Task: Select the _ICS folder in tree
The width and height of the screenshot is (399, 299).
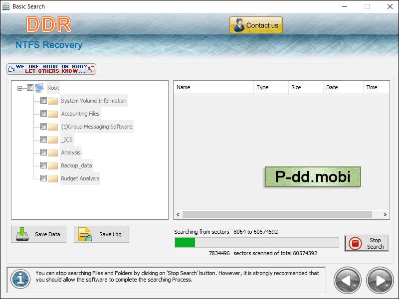Action: 66,140
